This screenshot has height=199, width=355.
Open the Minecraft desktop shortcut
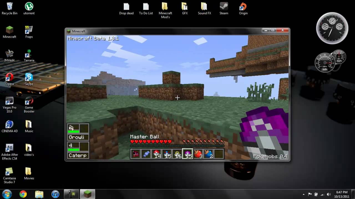9,32
